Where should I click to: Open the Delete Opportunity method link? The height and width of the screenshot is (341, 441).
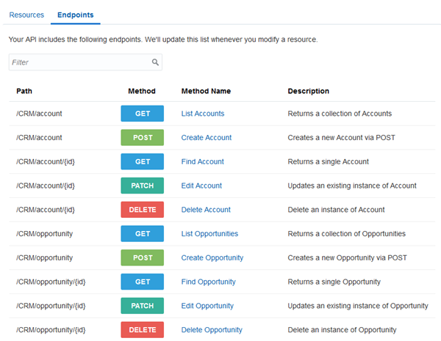pyautogui.click(x=212, y=330)
